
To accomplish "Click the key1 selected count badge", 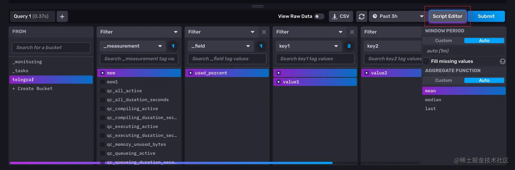I will click(349, 46).
